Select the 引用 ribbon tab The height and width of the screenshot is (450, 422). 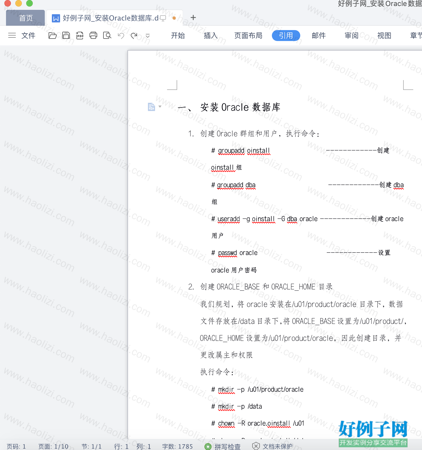point(286,36)
